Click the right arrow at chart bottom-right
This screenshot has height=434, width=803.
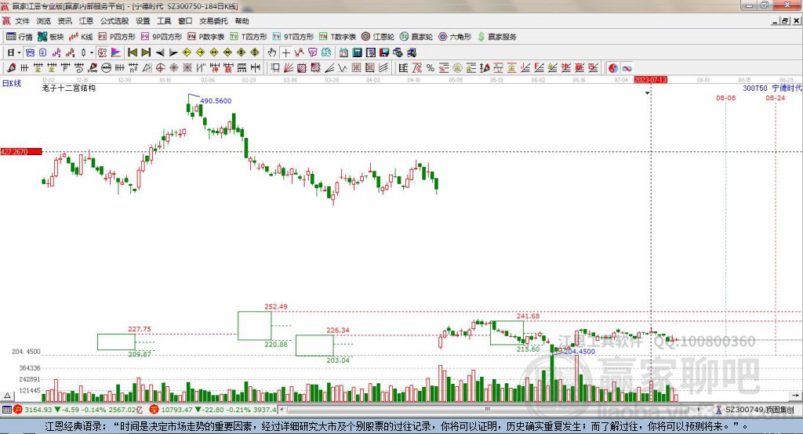click(795, 396)
